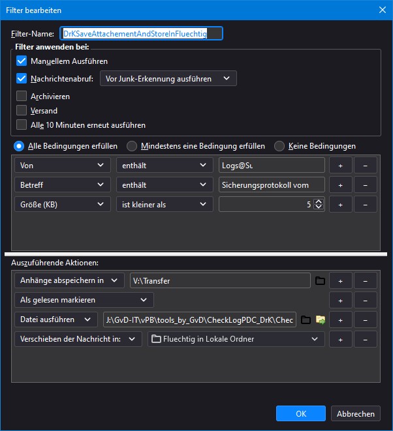Image resolution: width=393 pixels, height=431 pixels.
Task: Select Mindestens eine Bedingung erfüllen
Action: 132,146
